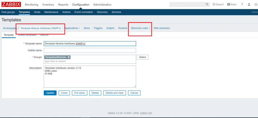The height and width of the screenshot is (118, 258).
Task: Click the Update button
Action: point(50,93)
